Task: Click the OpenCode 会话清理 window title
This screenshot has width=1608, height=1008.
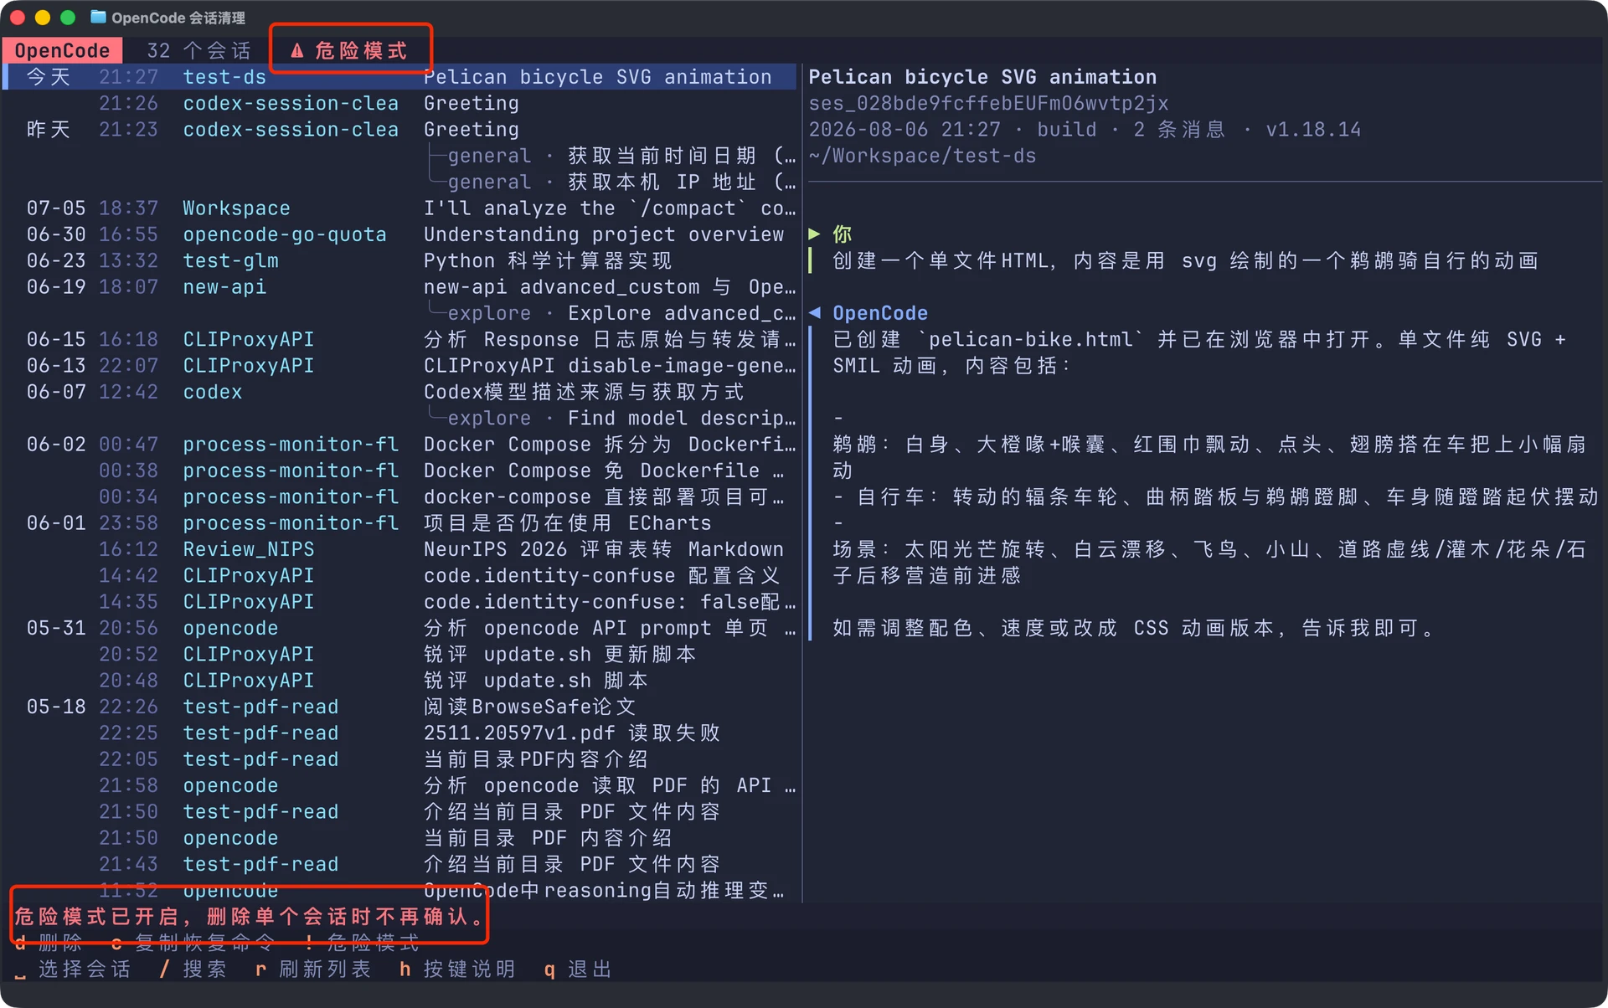Action: pyautogui.click(x=178, y=18)
